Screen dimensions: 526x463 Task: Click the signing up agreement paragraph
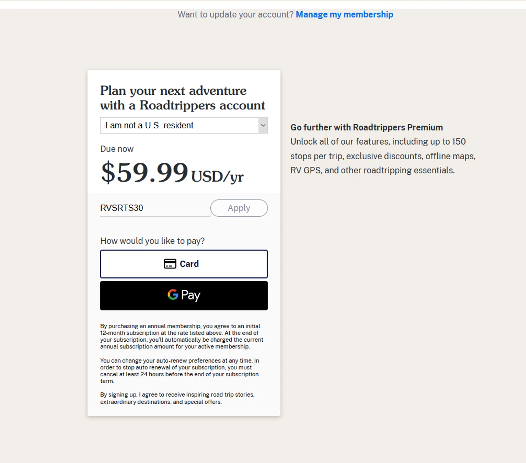click(x=177, y=398)
